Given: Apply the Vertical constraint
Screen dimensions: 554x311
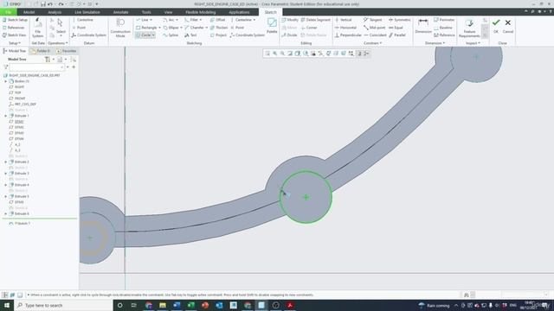Looking at the screenshot, I should point(343,20).
